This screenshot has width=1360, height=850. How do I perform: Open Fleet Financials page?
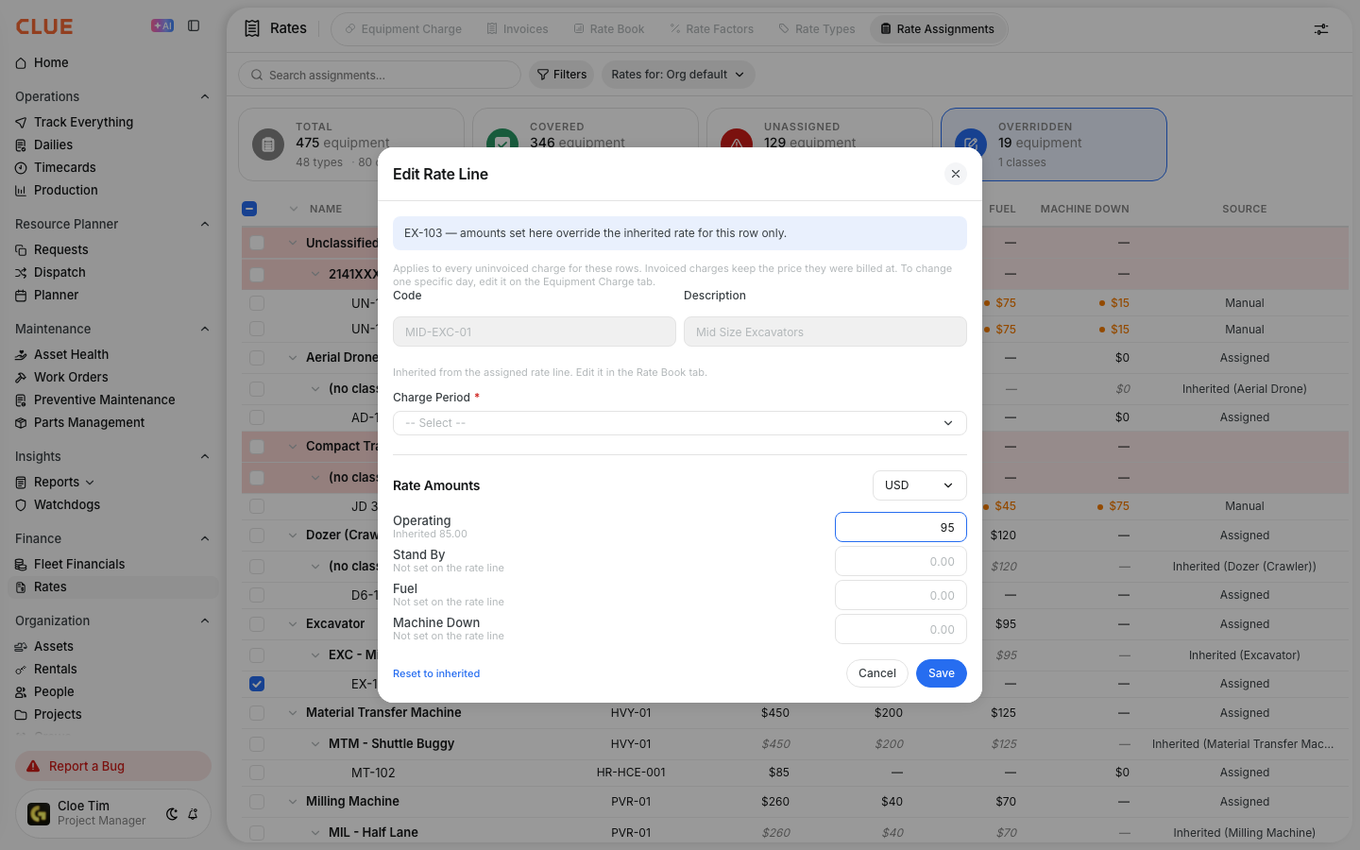(x=79, y=564)
